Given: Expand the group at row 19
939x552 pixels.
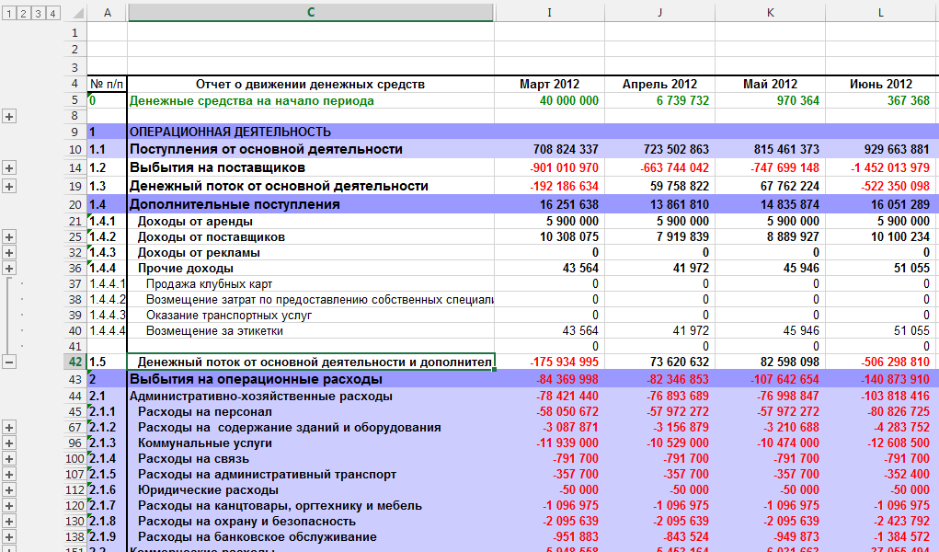Looking at the screenshot, I should (x=9, y=187).
